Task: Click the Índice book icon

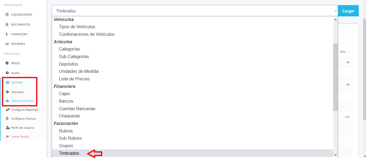Action: pyautogui.click(x=7, y=63)
